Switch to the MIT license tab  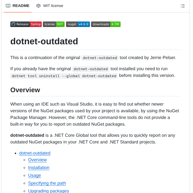[50, 6]
